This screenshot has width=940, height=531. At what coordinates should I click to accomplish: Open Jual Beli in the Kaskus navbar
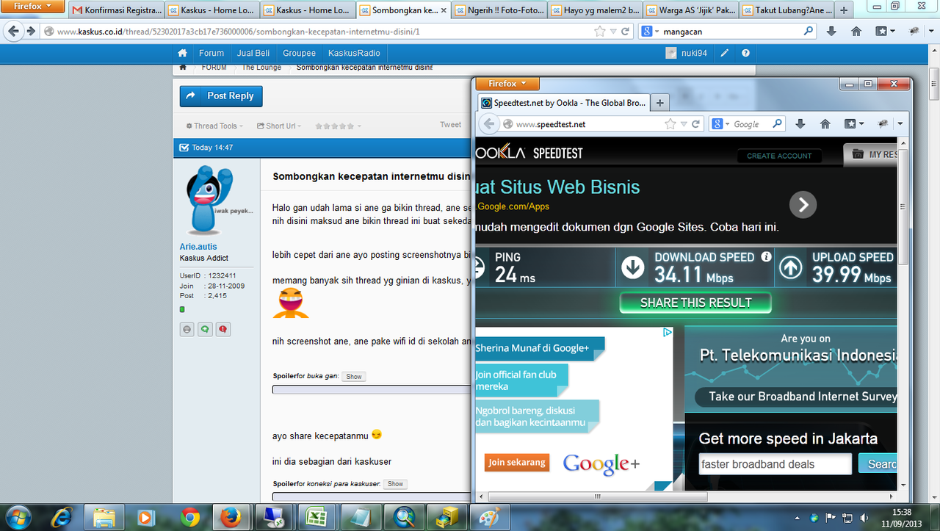pyautogui.click(x=253, y=53)
